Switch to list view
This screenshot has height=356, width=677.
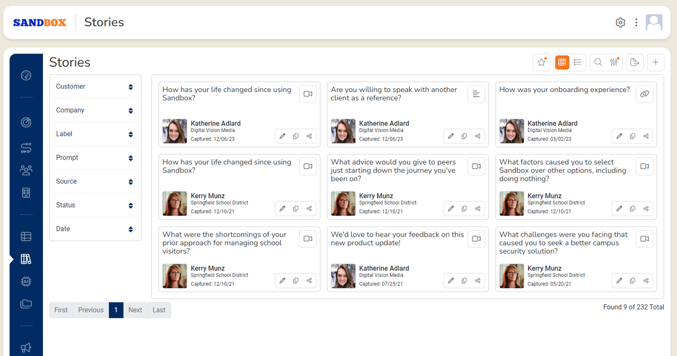point(578,62)
